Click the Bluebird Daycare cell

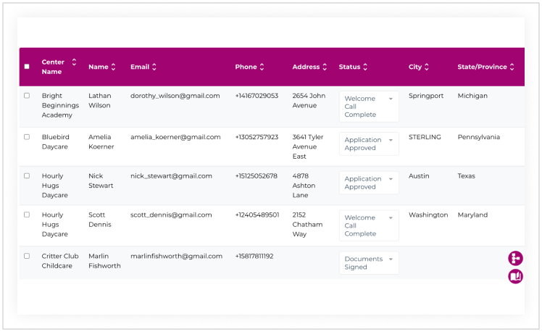(55, 142)
